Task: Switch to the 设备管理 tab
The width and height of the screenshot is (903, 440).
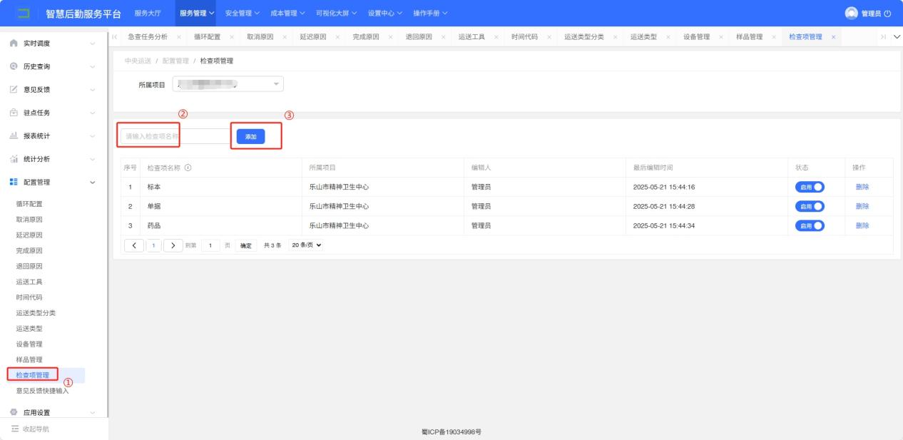Action: pos(696,37)
